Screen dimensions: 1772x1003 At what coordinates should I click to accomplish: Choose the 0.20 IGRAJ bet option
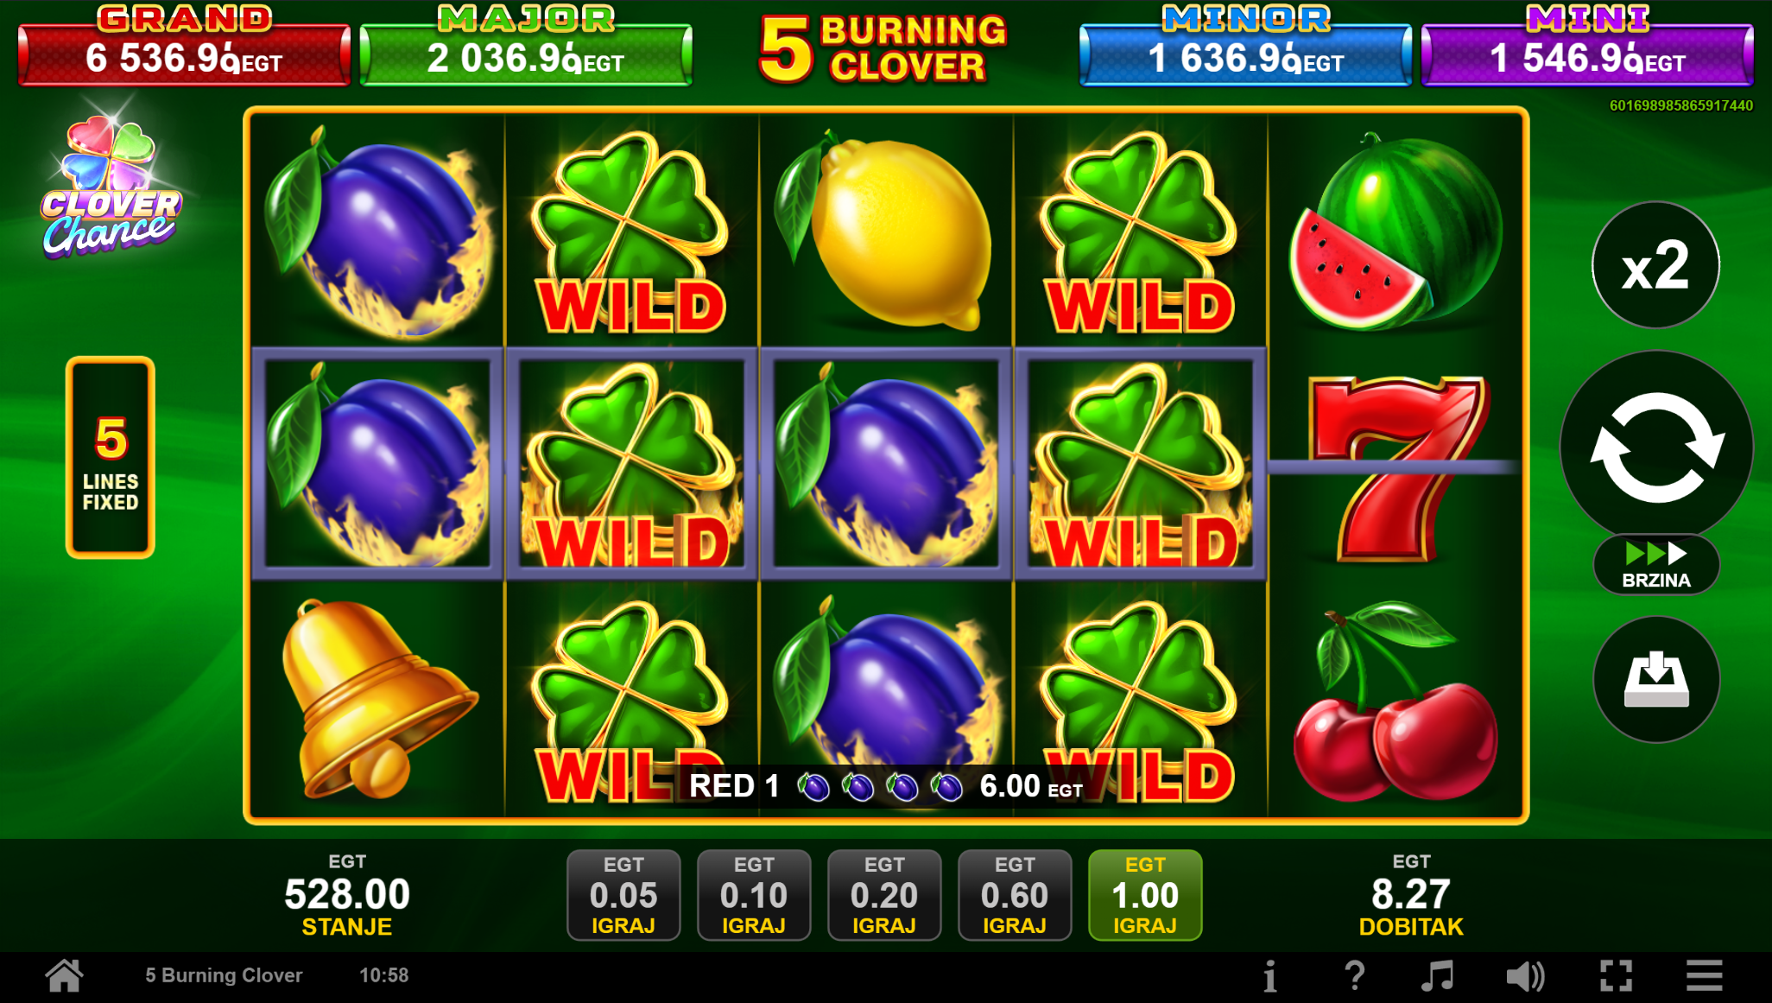[x=884, y=895]
